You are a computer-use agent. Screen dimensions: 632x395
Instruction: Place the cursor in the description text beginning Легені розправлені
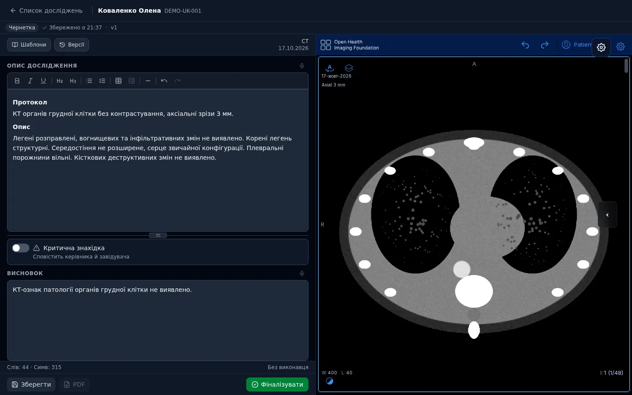pyautogui.click(x=152, y=148)
